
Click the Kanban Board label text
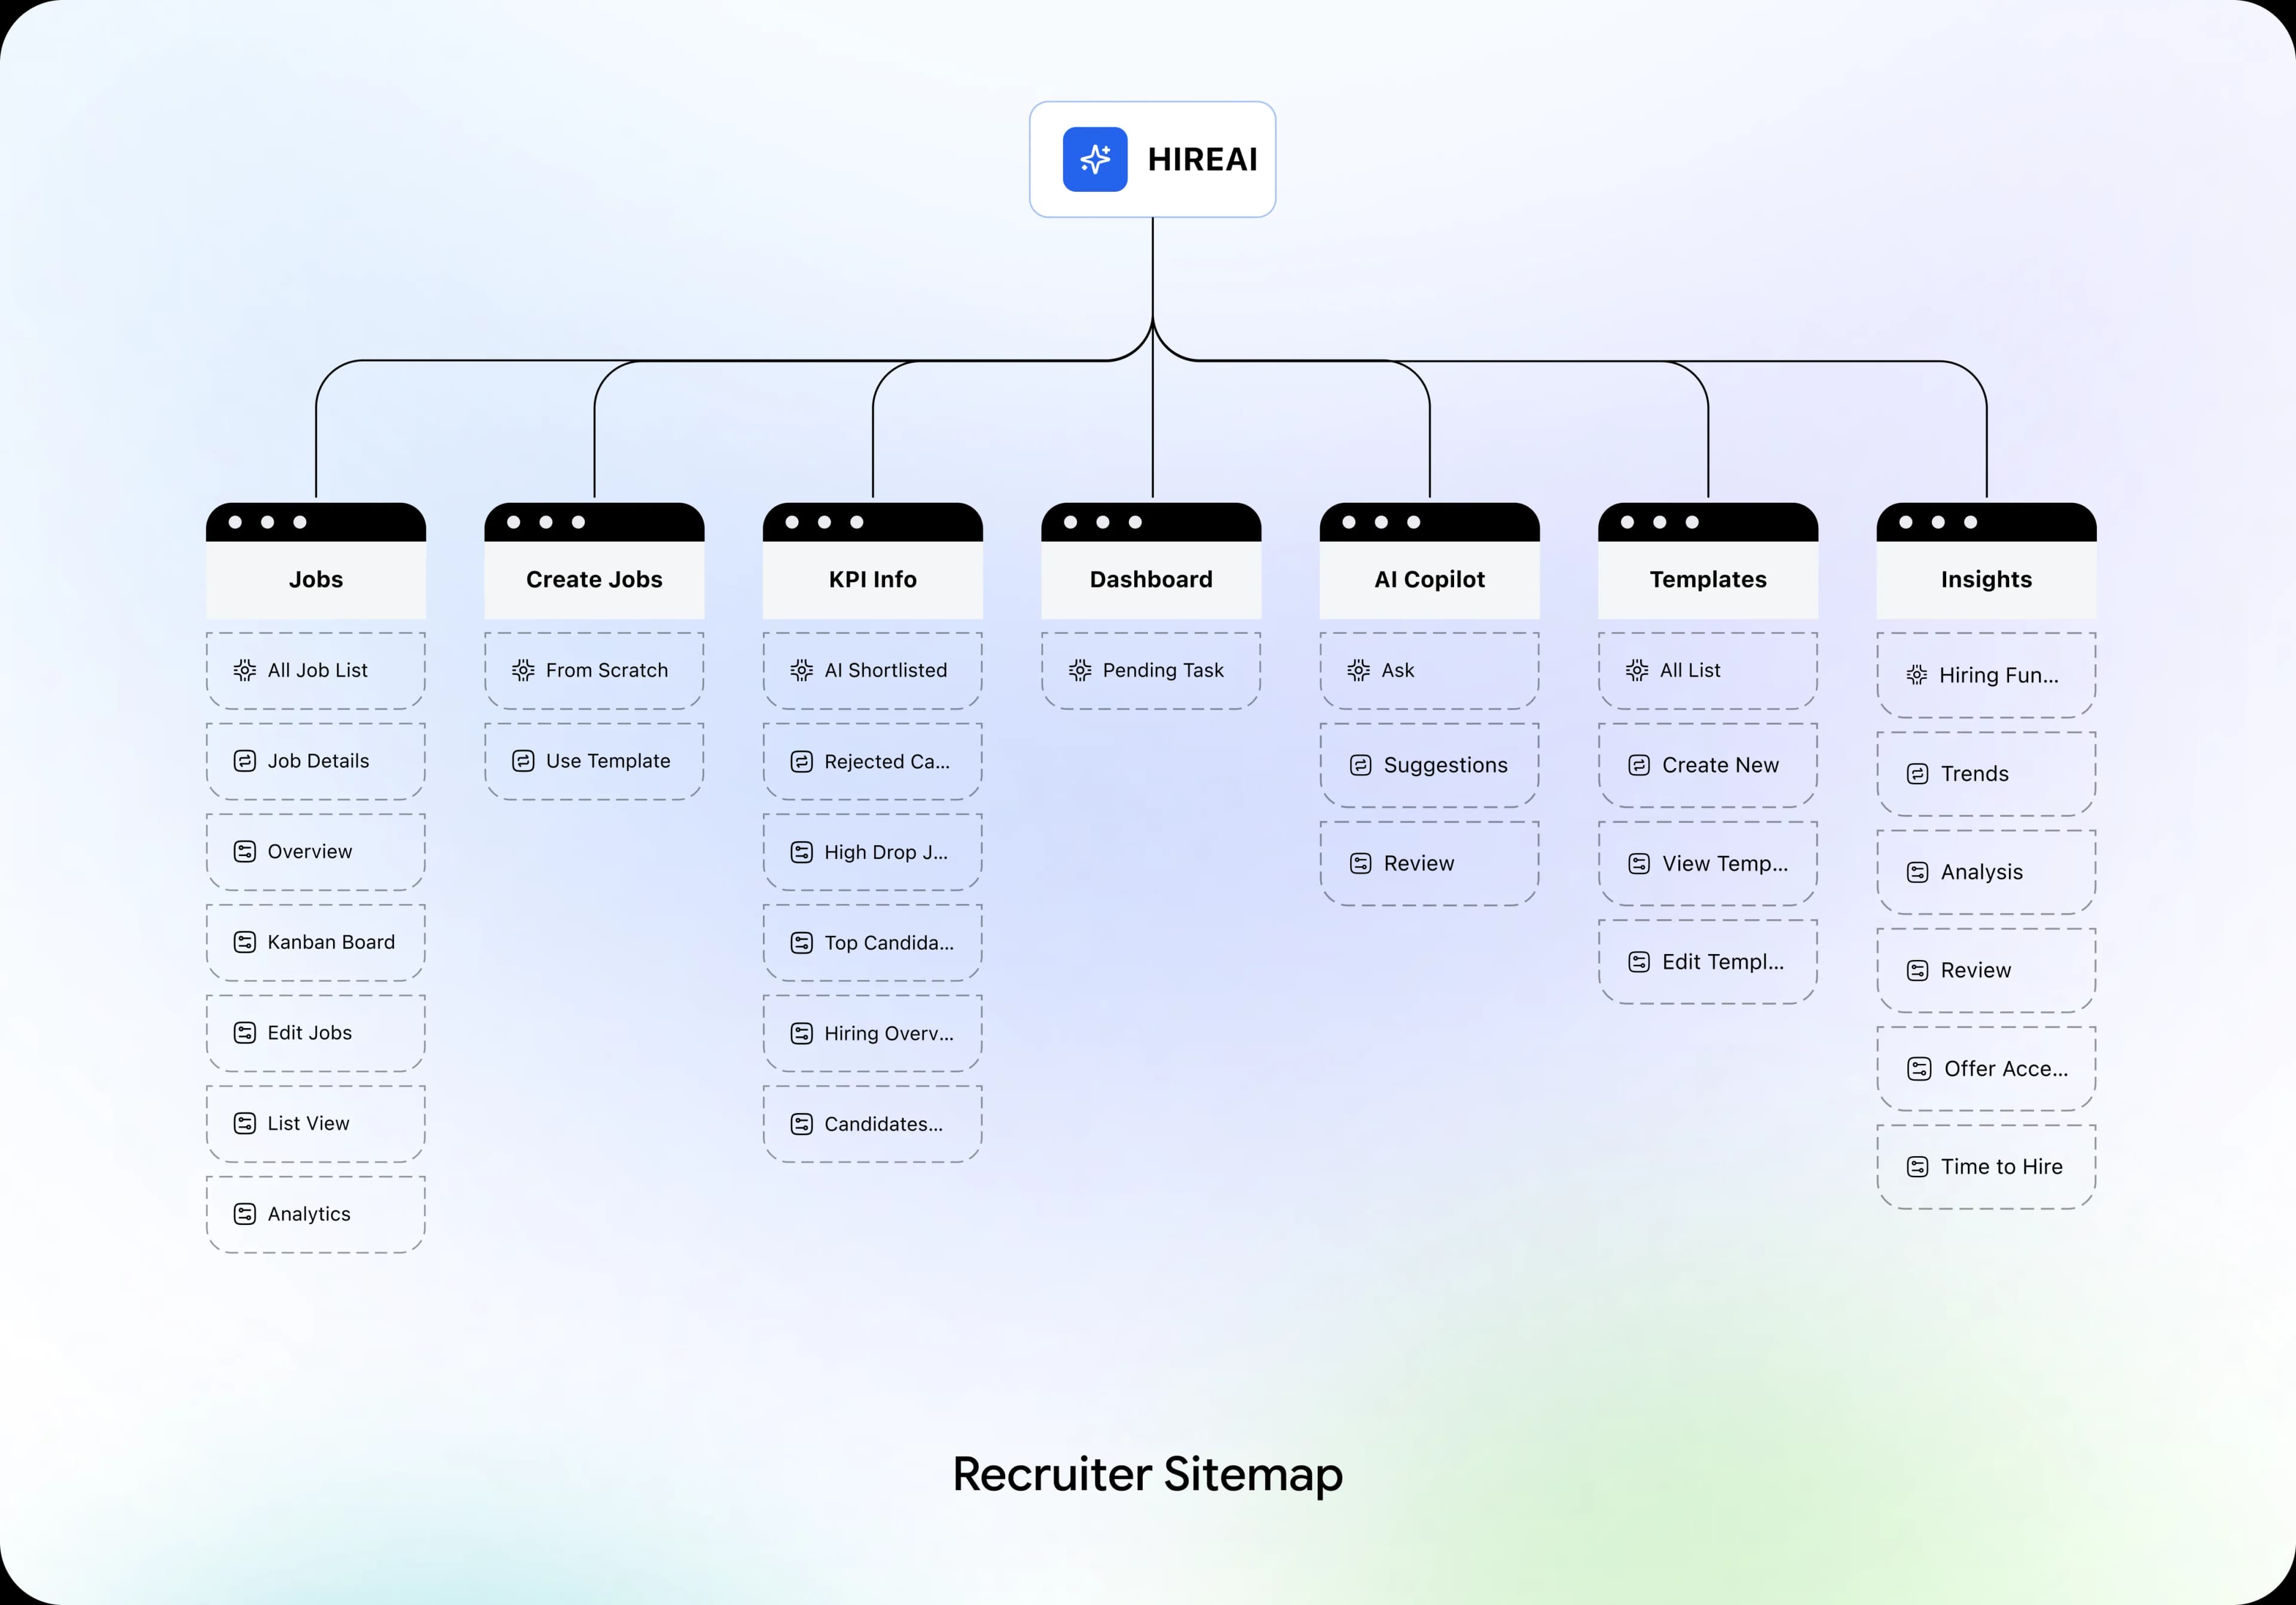pyautogui.click(x=331, y=942)
